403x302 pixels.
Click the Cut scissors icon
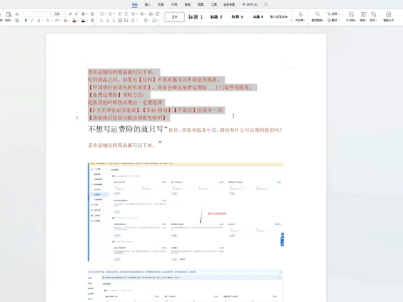coord(17,14)
